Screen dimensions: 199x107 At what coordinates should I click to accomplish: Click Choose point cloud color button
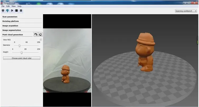point(22,58)
